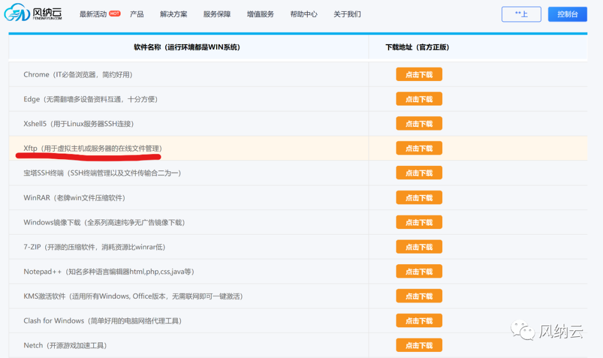Select the WinRAR（老牌win文件压缩软件）text
This screenshot has height=358, width=603.
75,198
